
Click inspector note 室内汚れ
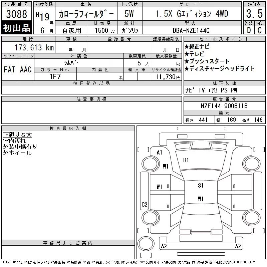[x=14, y=141]
